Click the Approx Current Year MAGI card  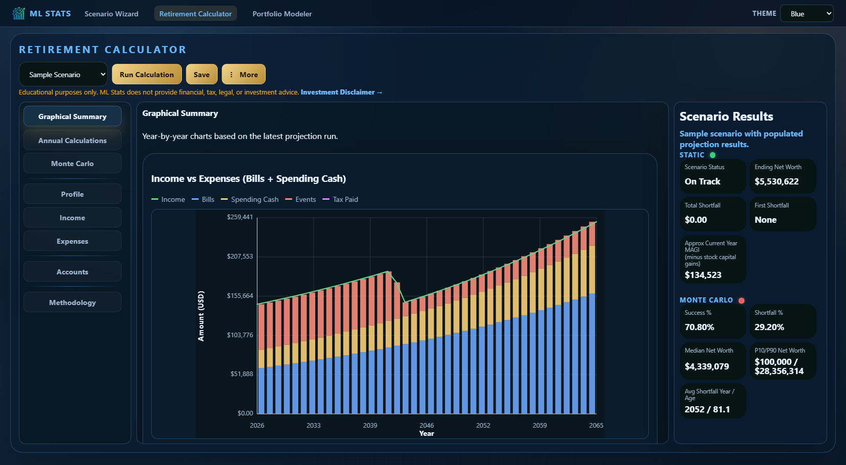coord(713,259)
